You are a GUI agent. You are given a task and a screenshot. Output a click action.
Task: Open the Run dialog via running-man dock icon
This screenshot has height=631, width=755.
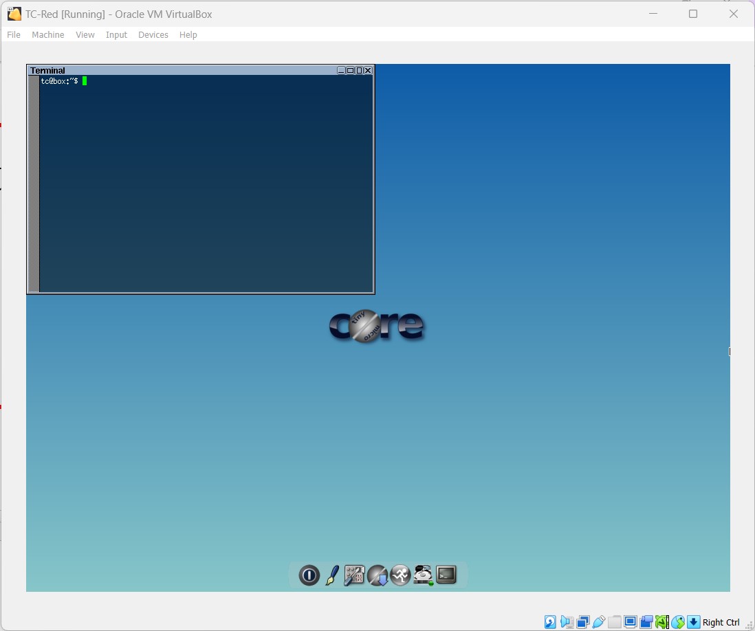click(x=400, y=576)
